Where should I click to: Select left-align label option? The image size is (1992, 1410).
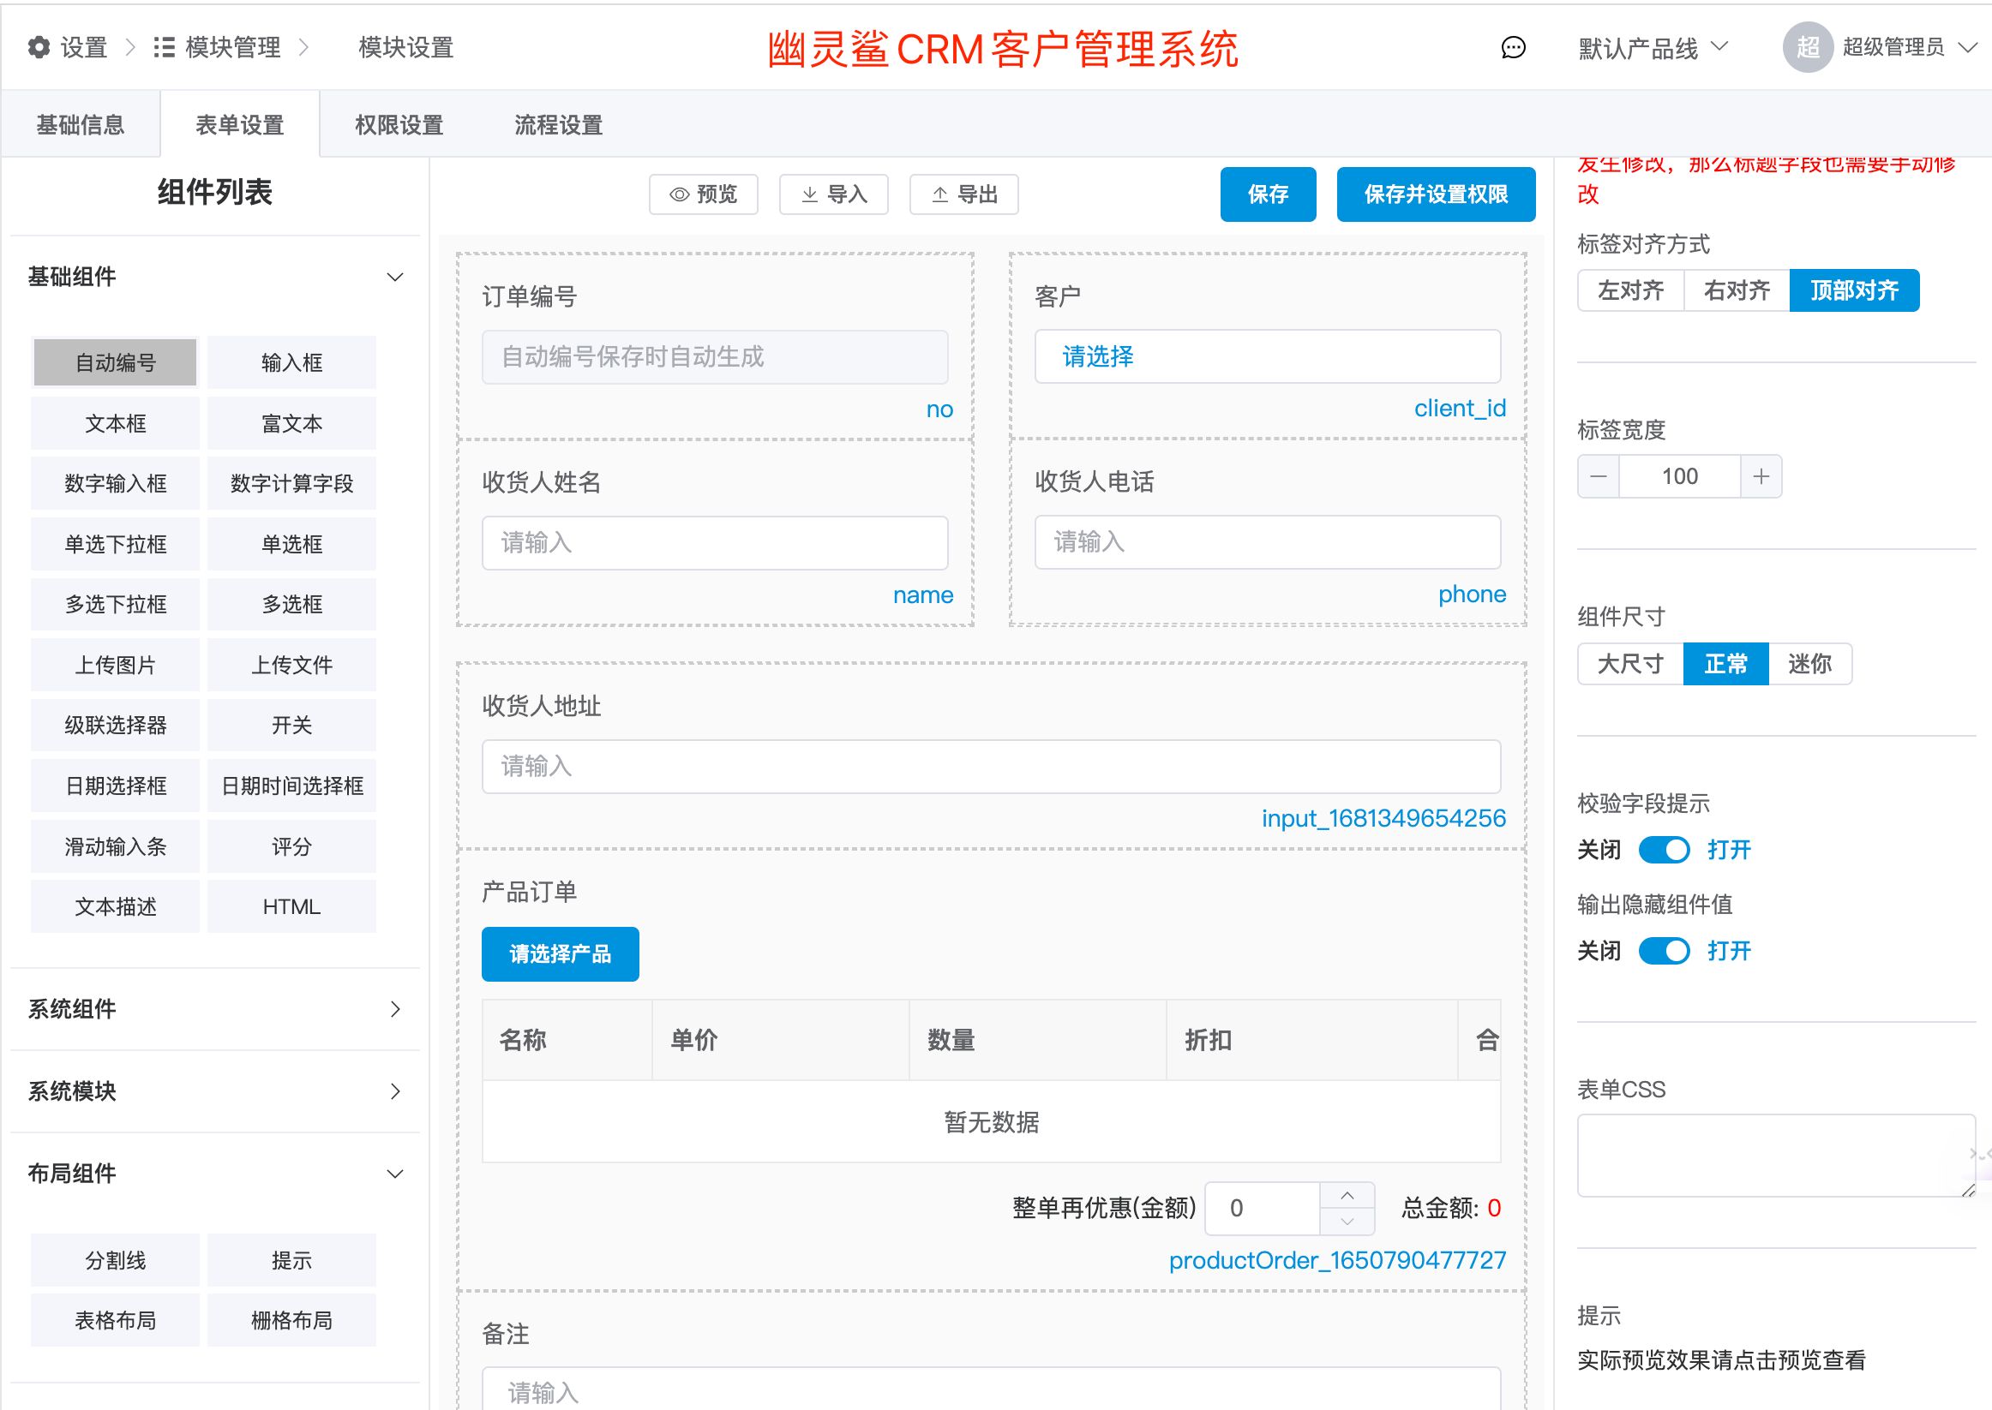(1629, 290)
